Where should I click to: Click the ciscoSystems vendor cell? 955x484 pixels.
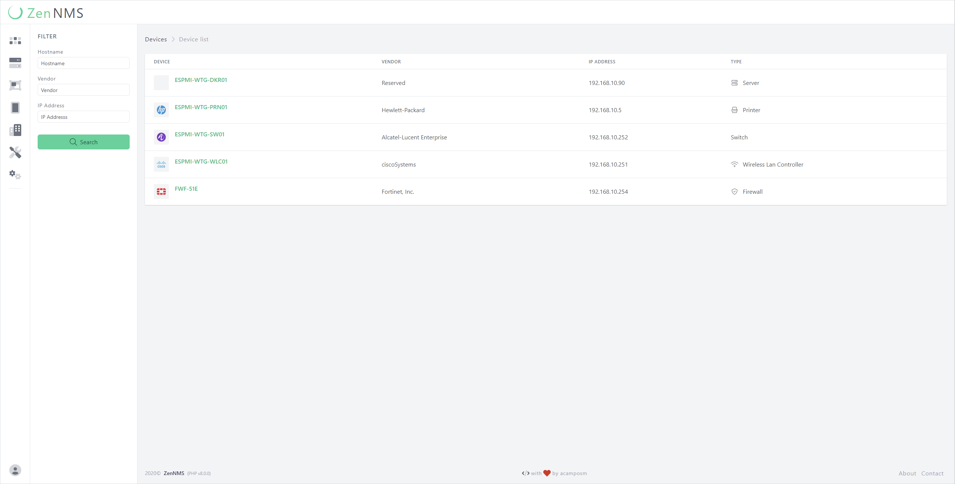(x=399, y=164)
